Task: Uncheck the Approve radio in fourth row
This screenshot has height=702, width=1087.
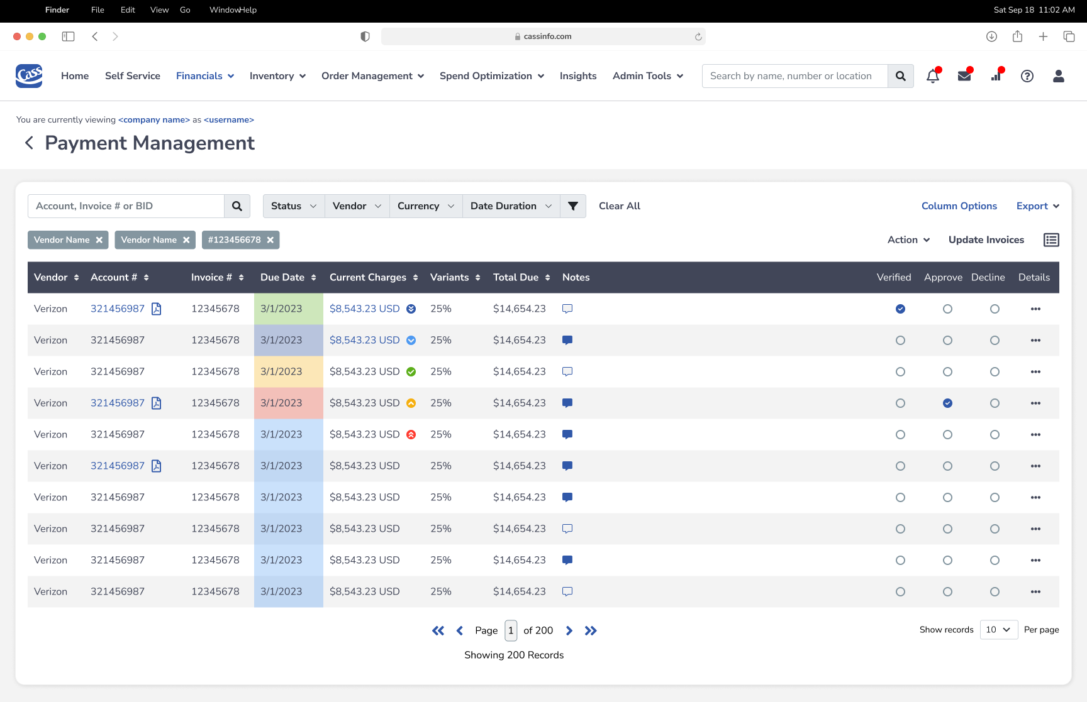Action: point(947,403)
